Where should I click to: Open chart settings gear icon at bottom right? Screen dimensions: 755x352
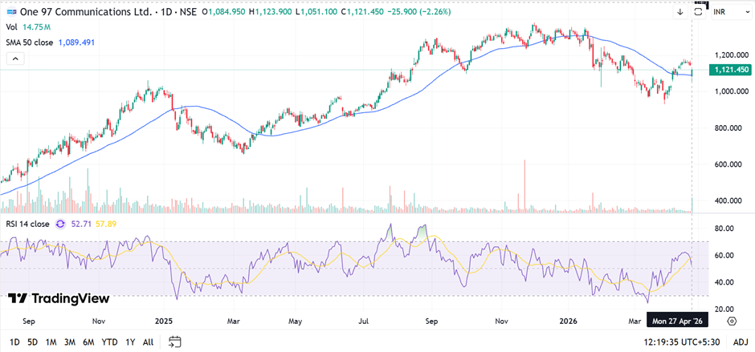(732, 321)
